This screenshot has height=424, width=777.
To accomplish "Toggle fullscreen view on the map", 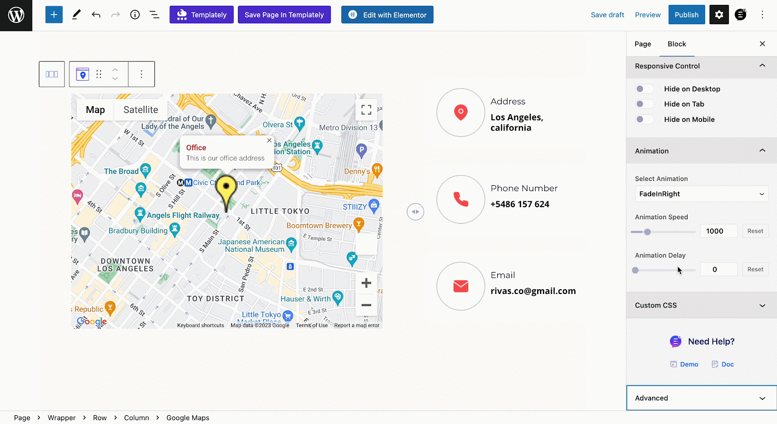I will coord(367,110).
